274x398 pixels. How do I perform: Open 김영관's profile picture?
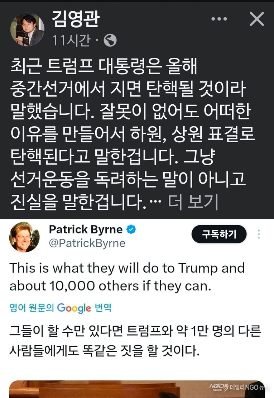[x=27, y=29]
